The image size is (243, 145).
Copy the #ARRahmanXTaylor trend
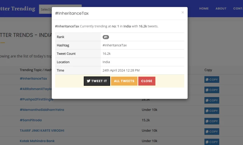tap(212, 90)
